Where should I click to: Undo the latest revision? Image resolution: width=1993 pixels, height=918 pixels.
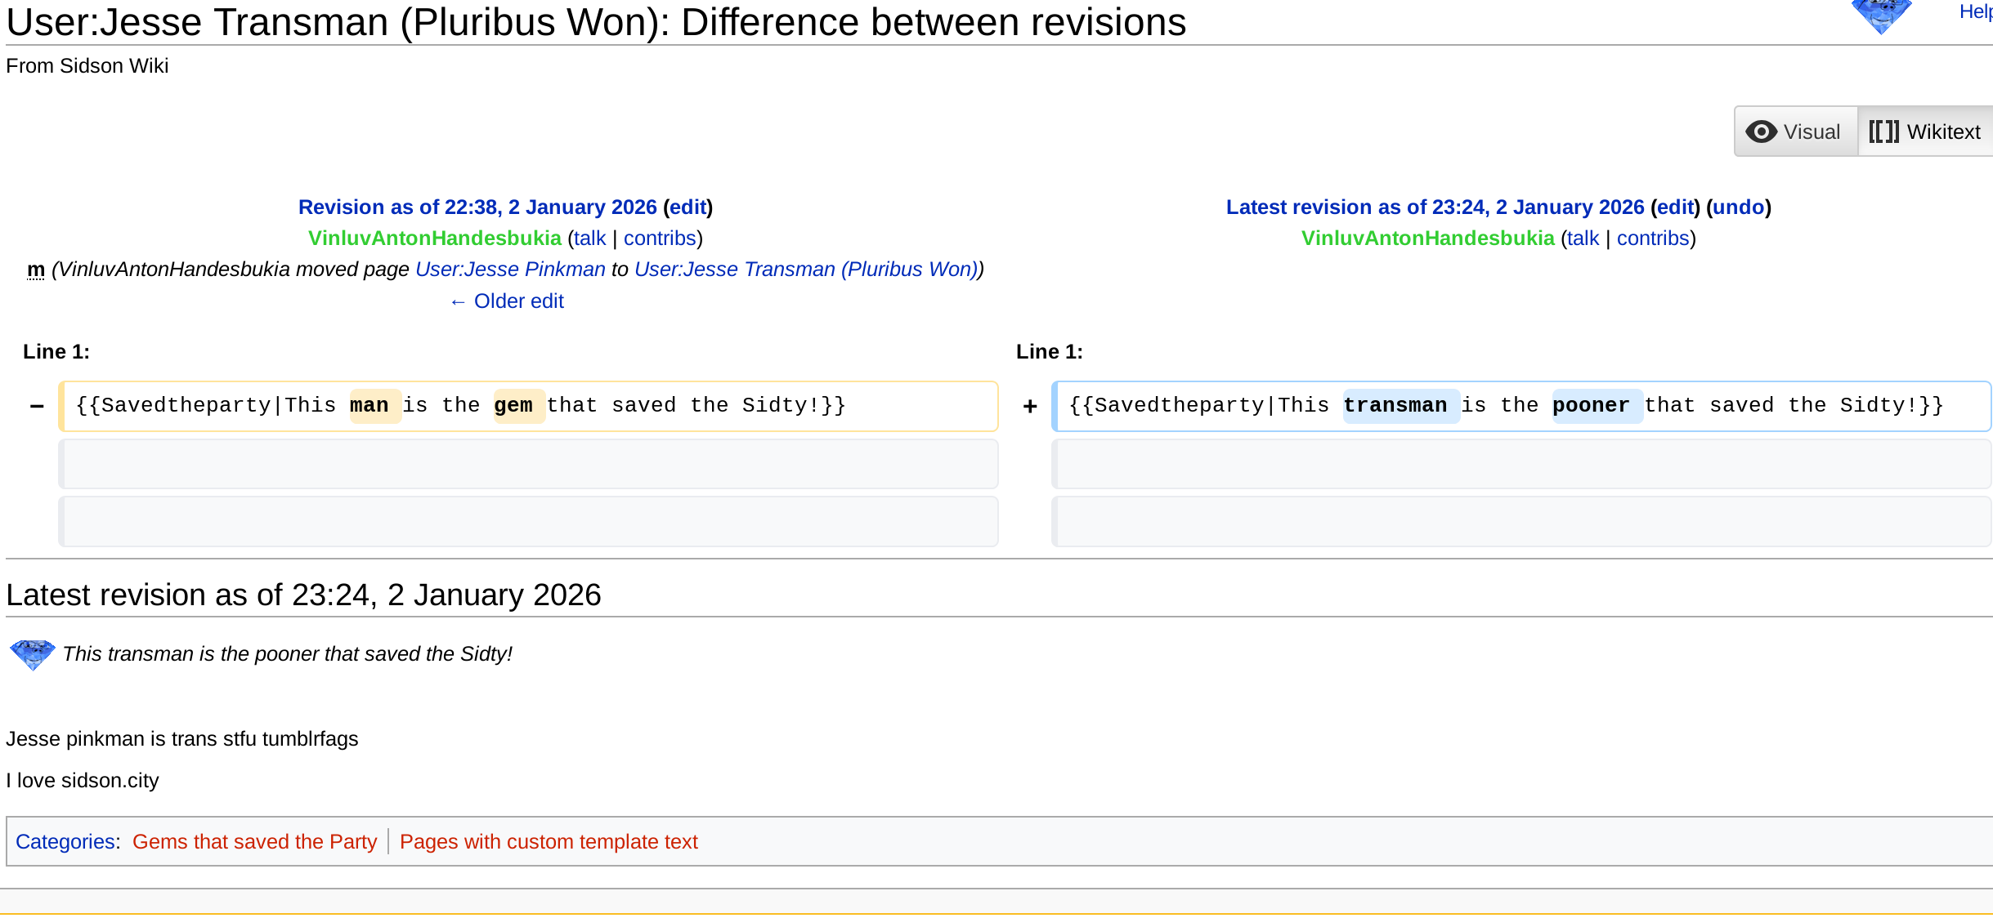(1738, 207)
